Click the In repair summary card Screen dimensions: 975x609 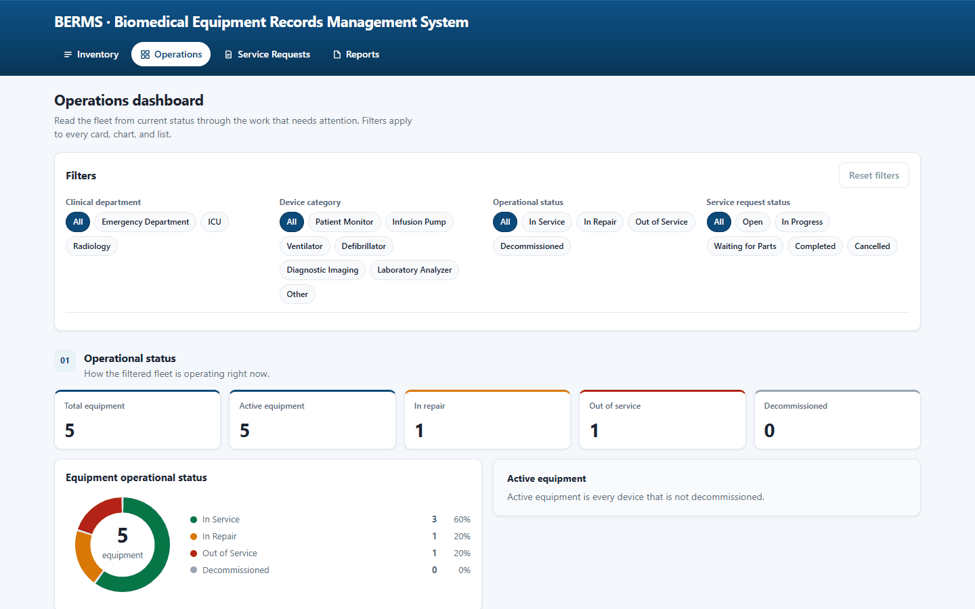[487, 420]
